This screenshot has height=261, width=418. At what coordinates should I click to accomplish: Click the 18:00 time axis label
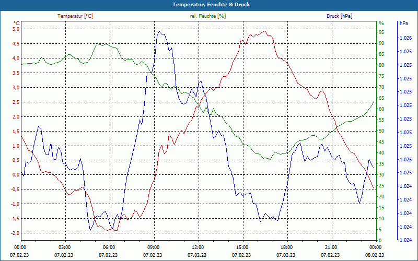(x=286, y=247)
